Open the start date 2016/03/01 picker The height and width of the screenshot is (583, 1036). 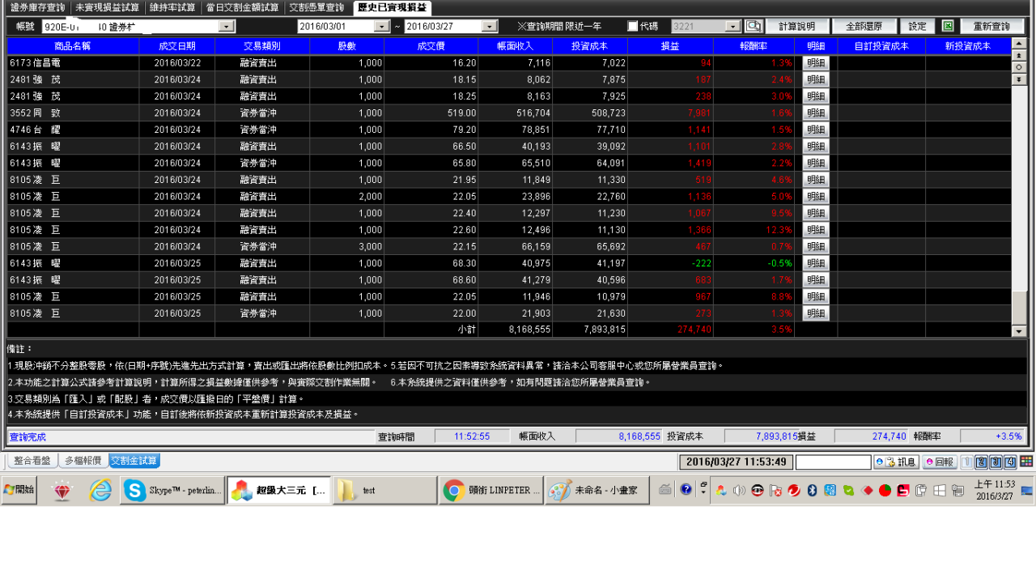pos(381,27)
